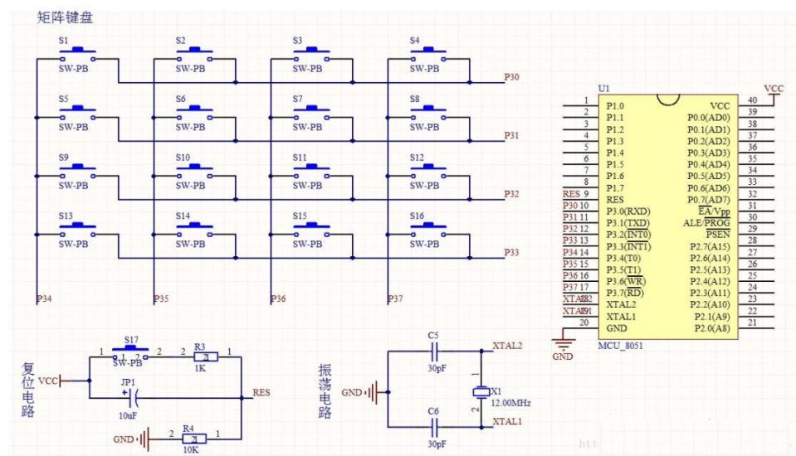Click the P3.0(RXD) pin label
Viewport: 796px width, 456px height.
pyautogui.click(x=628, y=211)
